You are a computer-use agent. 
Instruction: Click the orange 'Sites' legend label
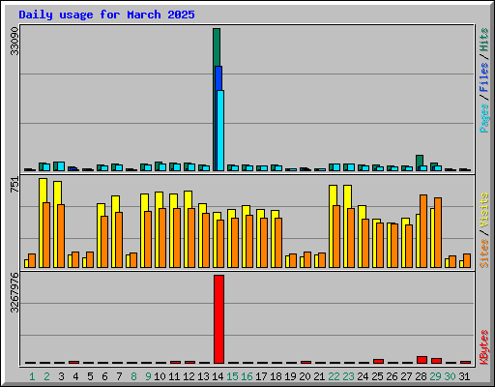(484, 253)
